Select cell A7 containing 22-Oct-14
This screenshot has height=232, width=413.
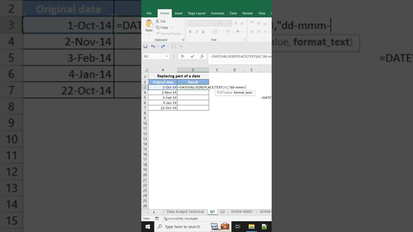[163, 108]
